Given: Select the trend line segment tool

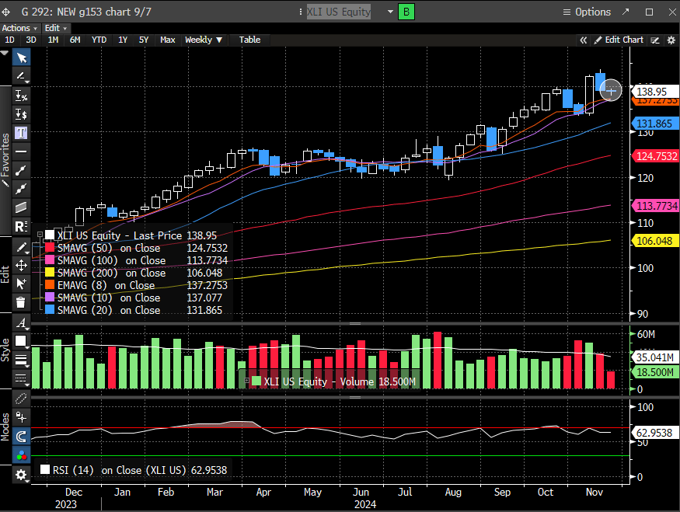Looking at the screenshot, I should click(x=21, y=170).
